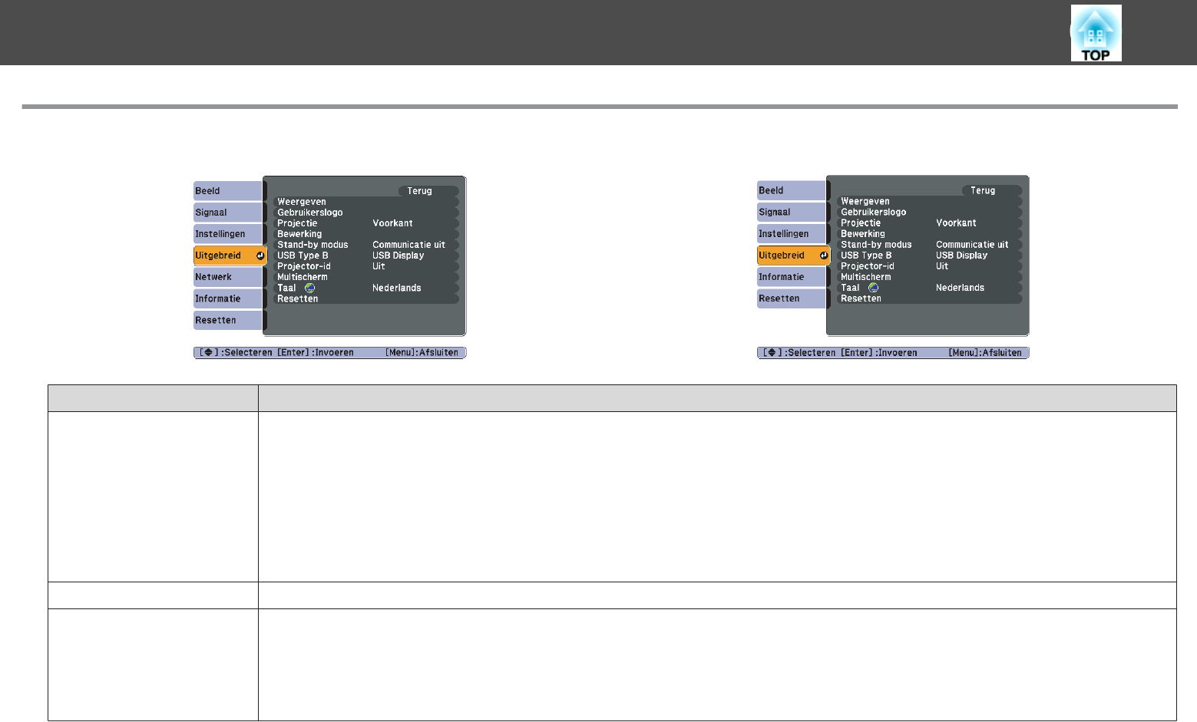
Task: Open Informatie tab in right menu screenshot
Action: (792, 277)
